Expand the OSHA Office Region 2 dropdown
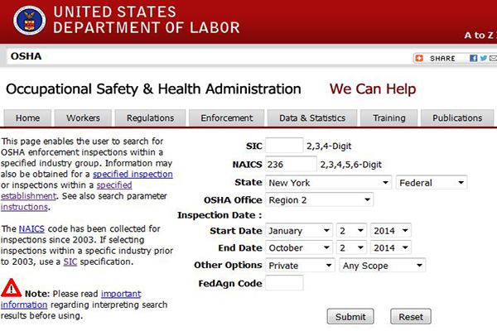The height and width of the screenshot is (331, 497). (320, 199)
